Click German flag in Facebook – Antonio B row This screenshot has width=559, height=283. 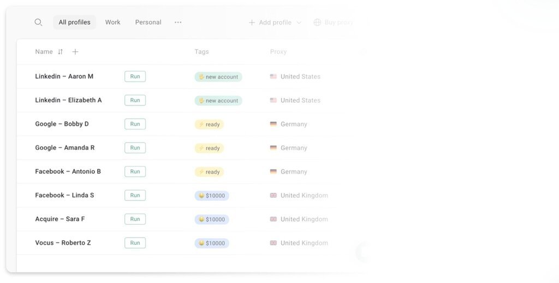pos(273,172)
